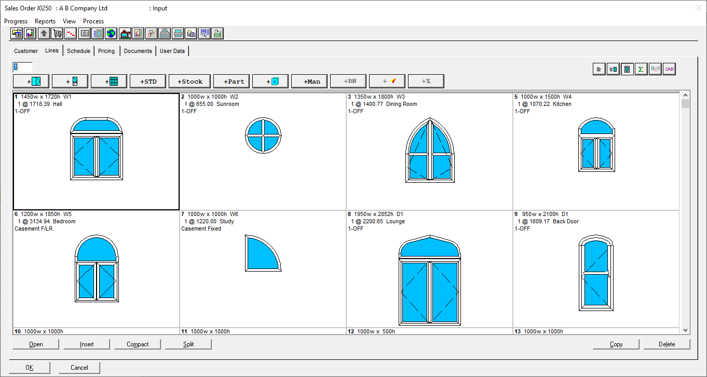Click in the line number input box
The width and height of the screenshot is (707, 377).
click(22, 68)
